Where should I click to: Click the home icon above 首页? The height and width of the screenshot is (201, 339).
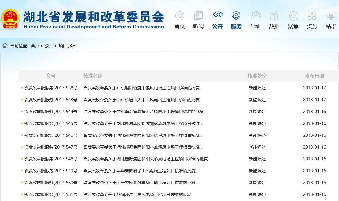point(180,16)
